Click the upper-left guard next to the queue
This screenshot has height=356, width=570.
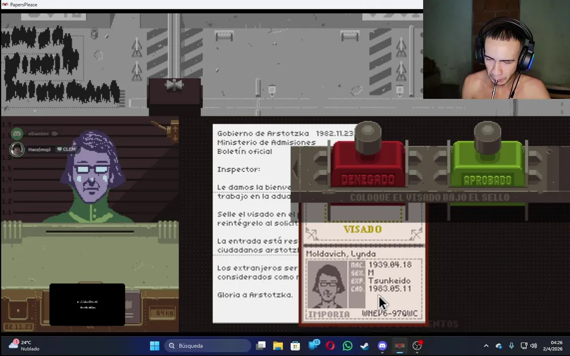[137, 47]
